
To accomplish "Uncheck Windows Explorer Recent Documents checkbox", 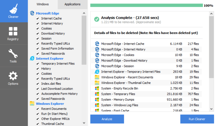I will point(38,109).
